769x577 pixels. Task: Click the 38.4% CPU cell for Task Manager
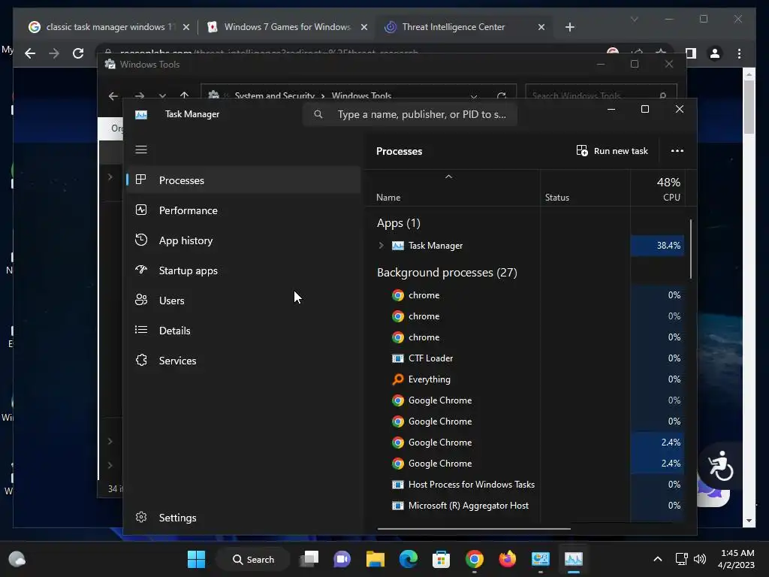(x=657, y=246)
